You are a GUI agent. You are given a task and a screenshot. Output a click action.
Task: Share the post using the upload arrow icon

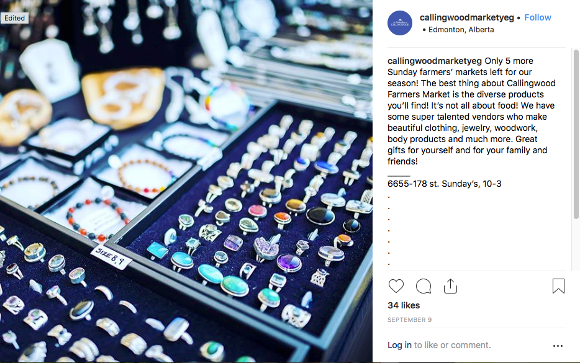click(450, 286)
